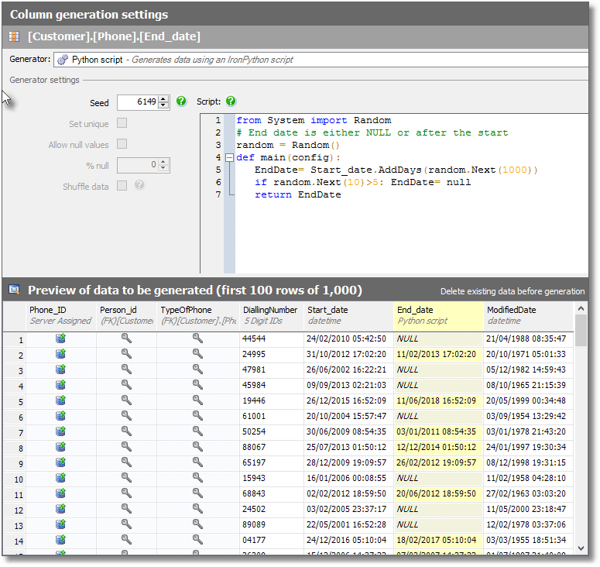Select the Phone_ID column header
Image resolution: width=600 pixels, height=567 pixels.
coord(60,315)
